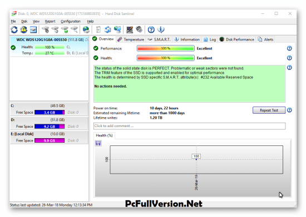Image resolution: width=306 pixels, height=217 pixels.
Task: Click the help icon next to Repeat Test
Action: tap(289, 110)
